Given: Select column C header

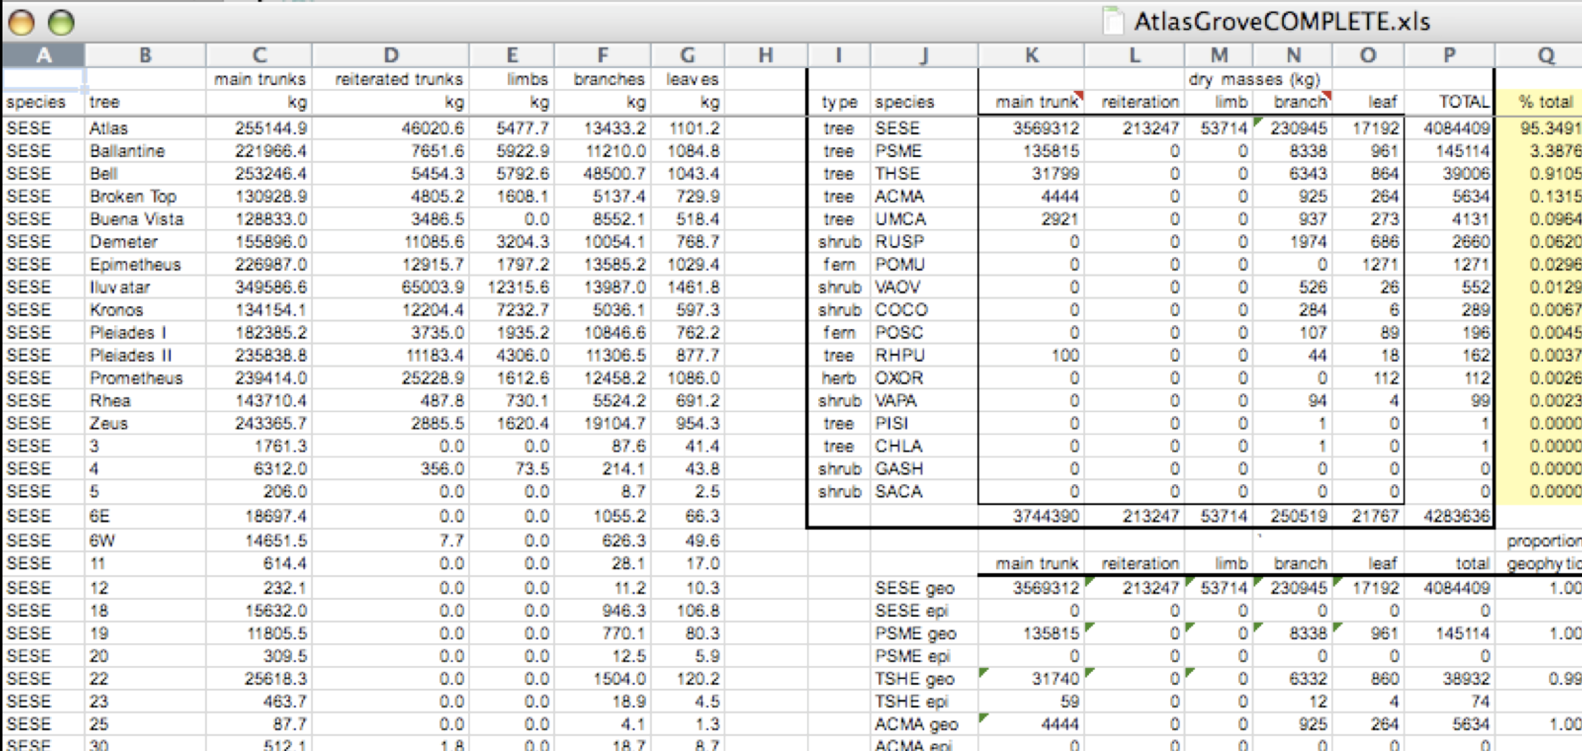Looking at the screenshot, I should [259, 55].
